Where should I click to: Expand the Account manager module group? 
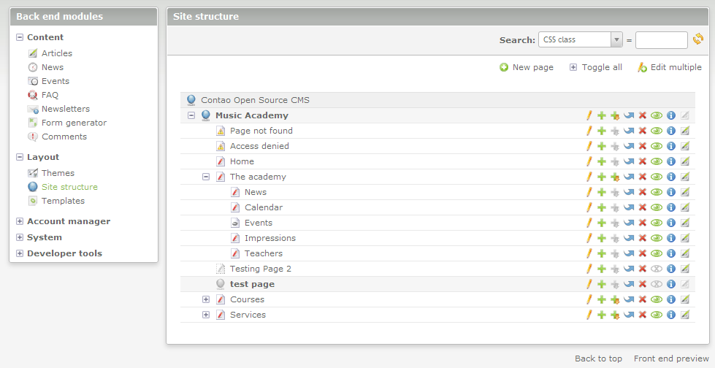[20, 221]
